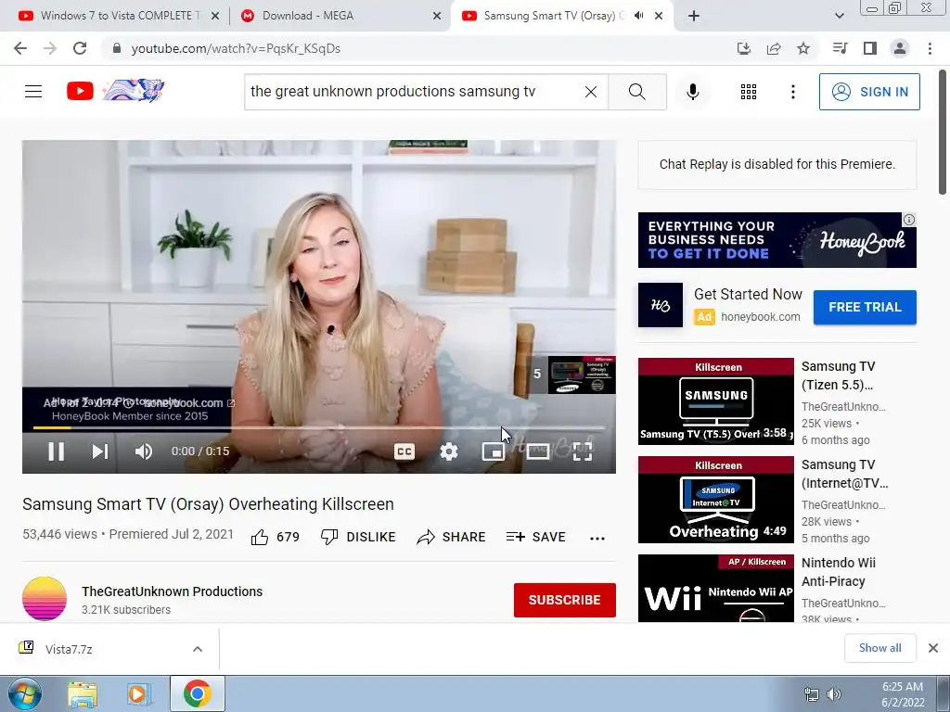This screenshot has width=950, height=712.
Task: Open ad info icon on banner
Action: pos(909,220)
